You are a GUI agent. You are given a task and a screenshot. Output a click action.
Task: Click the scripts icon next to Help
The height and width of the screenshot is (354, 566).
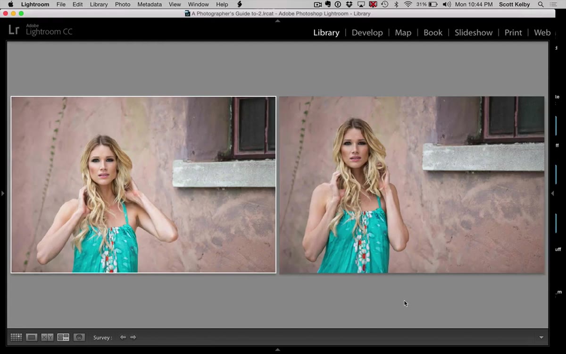[239, 4]
